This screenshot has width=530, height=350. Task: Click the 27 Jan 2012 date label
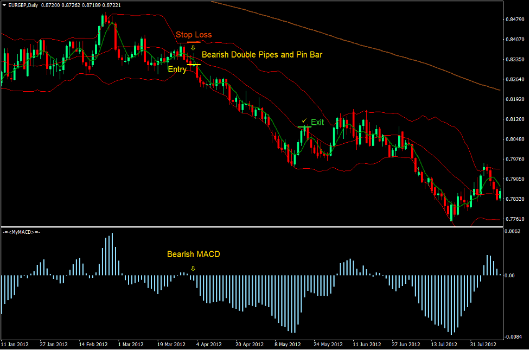[54, 345]
